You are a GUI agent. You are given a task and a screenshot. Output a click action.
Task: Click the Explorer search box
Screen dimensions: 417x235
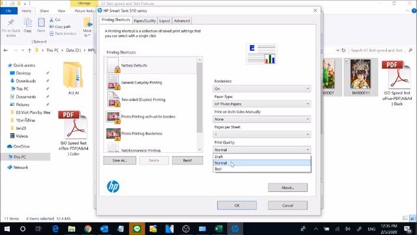pos(381,50)
